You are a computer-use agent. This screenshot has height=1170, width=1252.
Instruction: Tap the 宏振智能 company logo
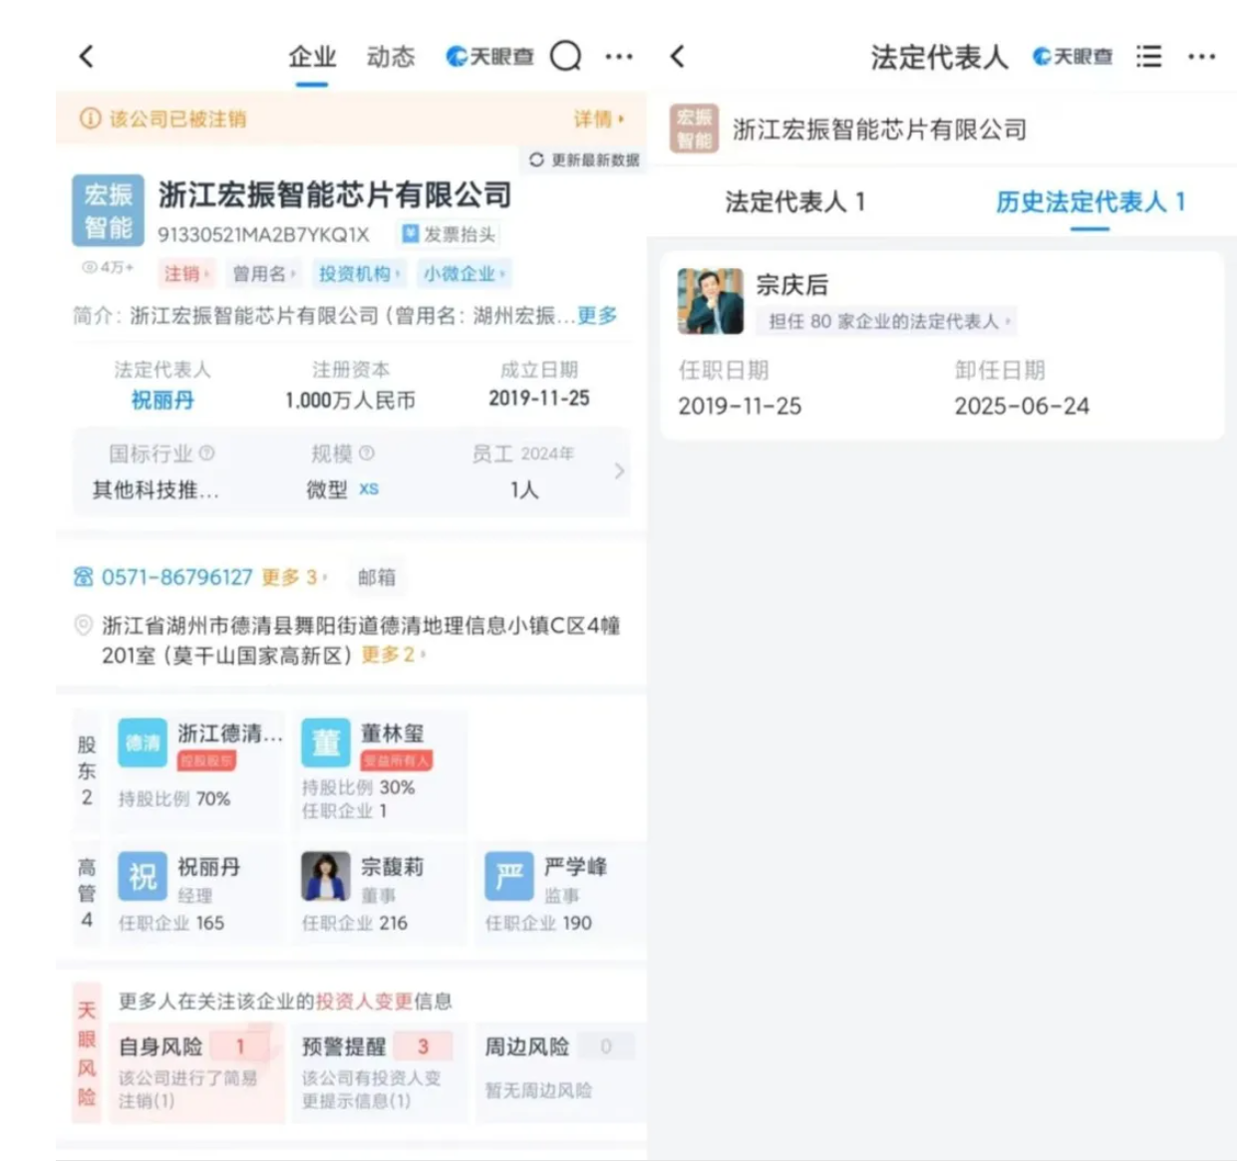(x=108, y=210)
